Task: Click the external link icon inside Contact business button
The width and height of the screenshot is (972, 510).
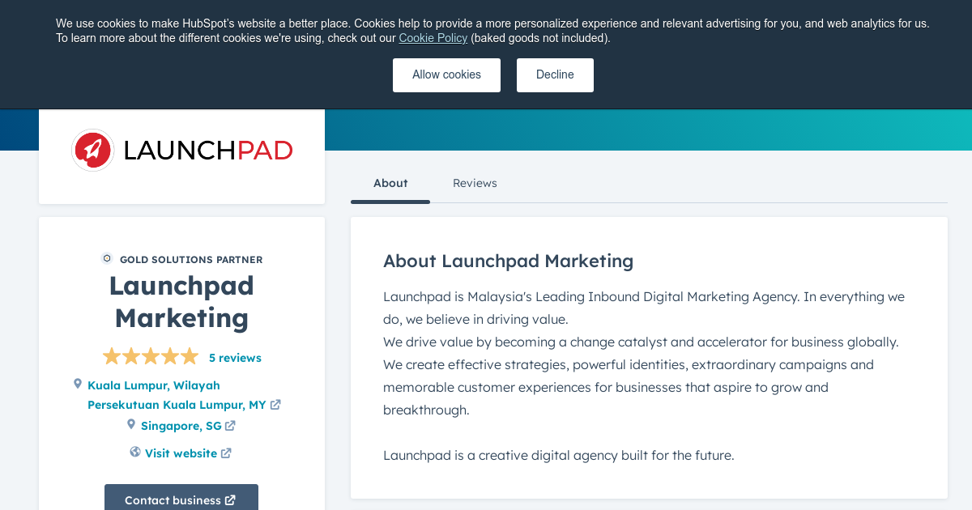Action: point(228,499)
